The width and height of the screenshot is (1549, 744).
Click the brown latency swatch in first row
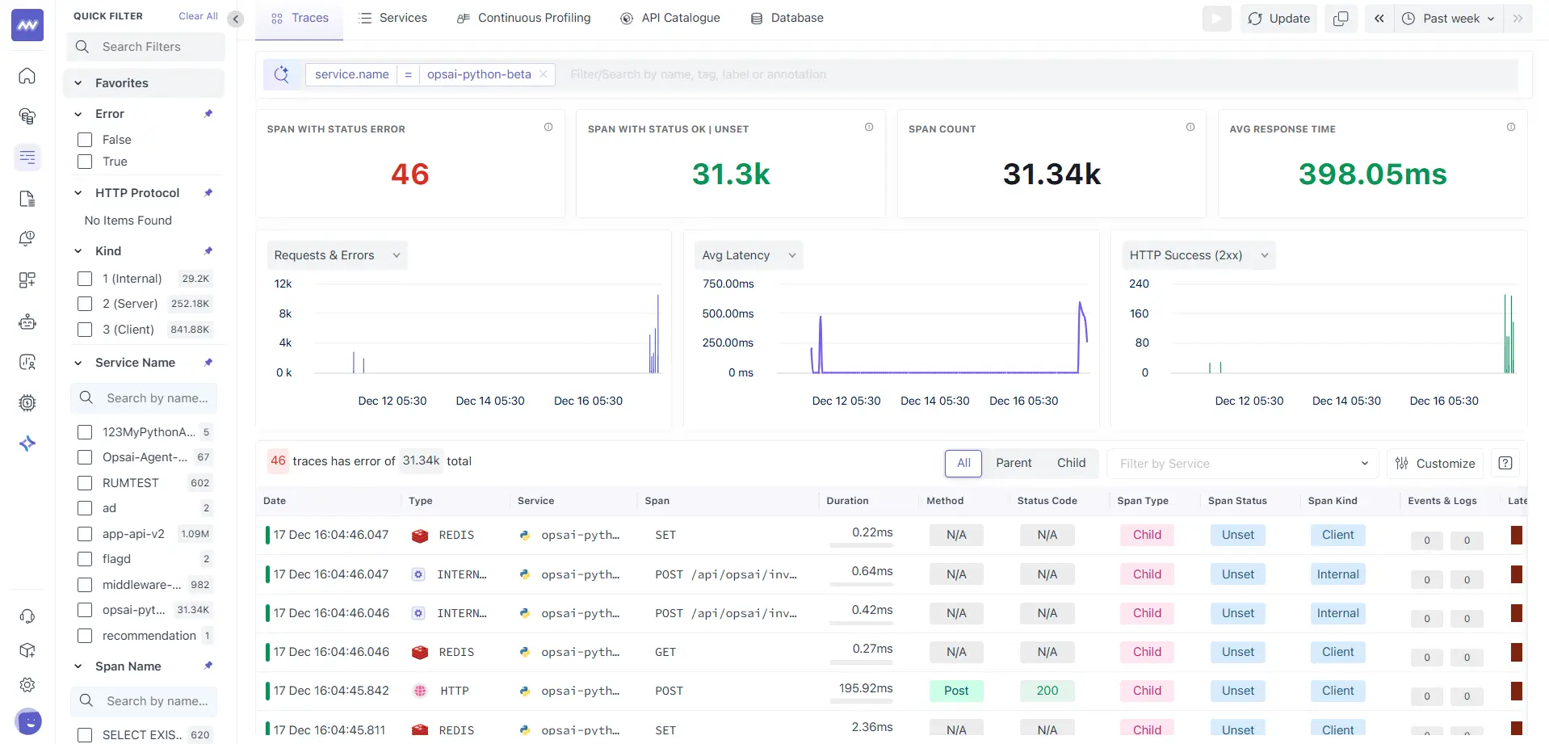click(x=1516, y=535)
